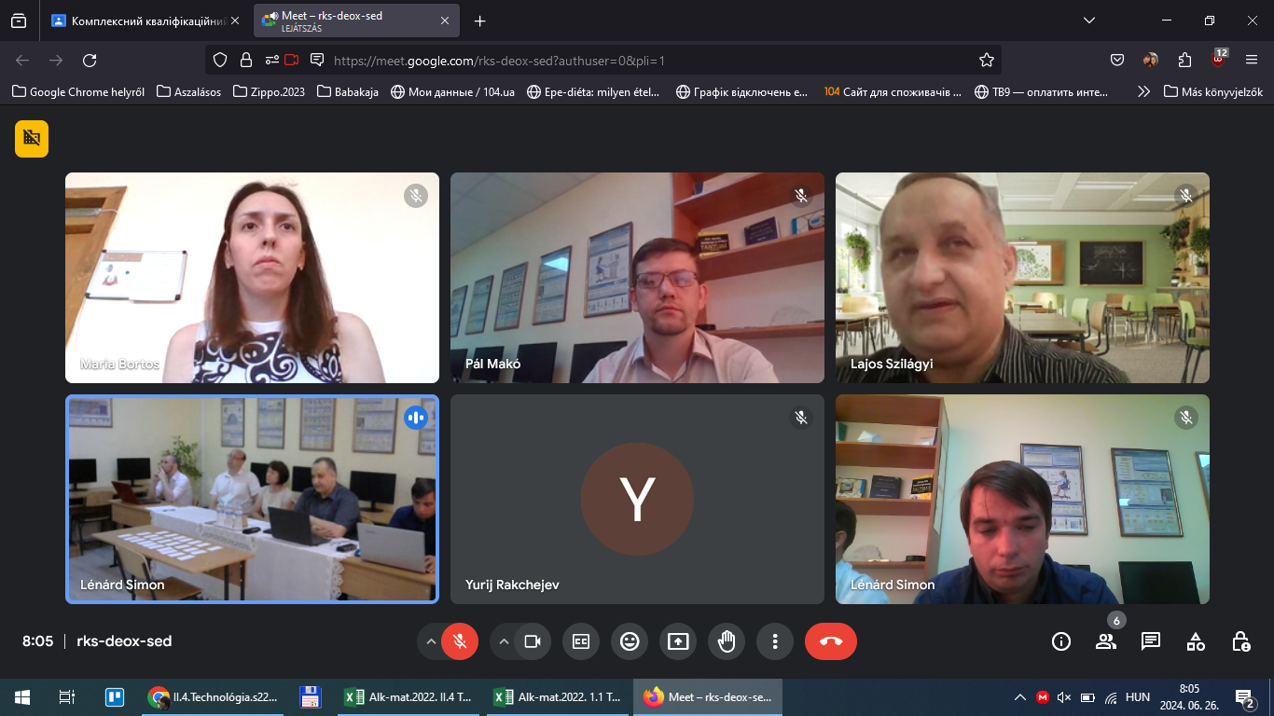The width and height of the screenshot is (1274, 716).
Task: Open the emoji reactions button
Action: point(630,641)
